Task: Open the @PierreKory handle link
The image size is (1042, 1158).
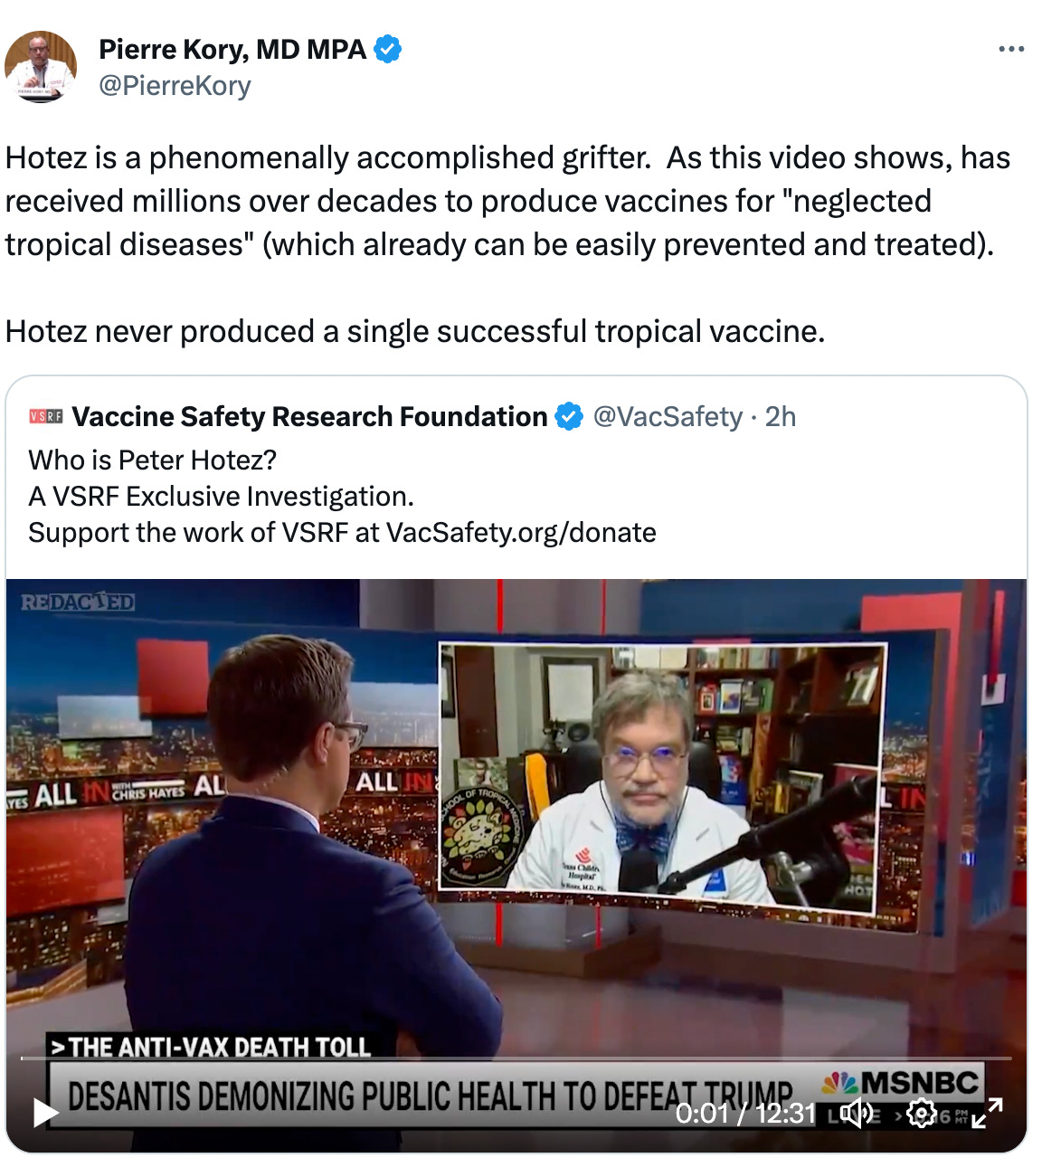Action: click(175, 86)
